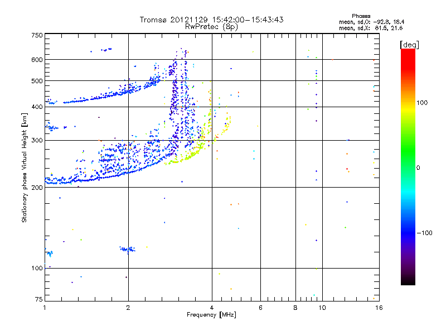Click the 10 MHz tick label on the x-axis

(322, 308)
